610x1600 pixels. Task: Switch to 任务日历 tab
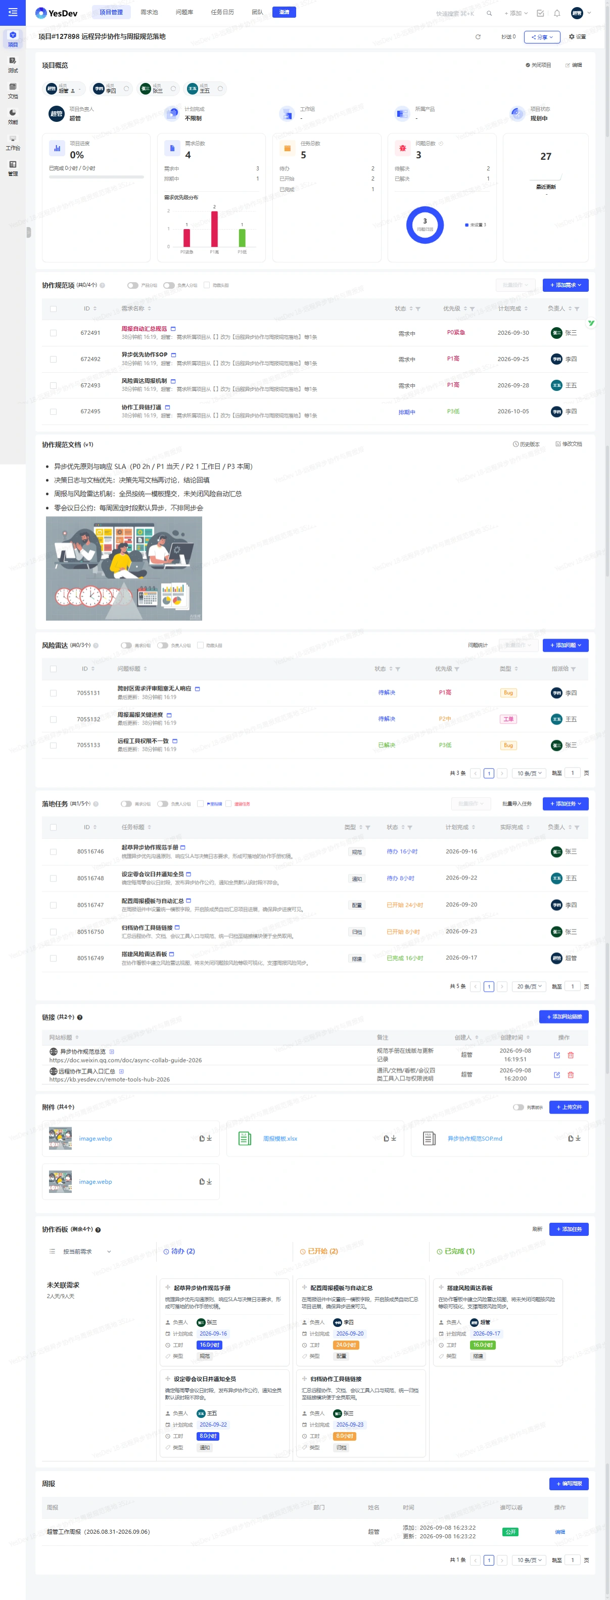click(222, 12)
